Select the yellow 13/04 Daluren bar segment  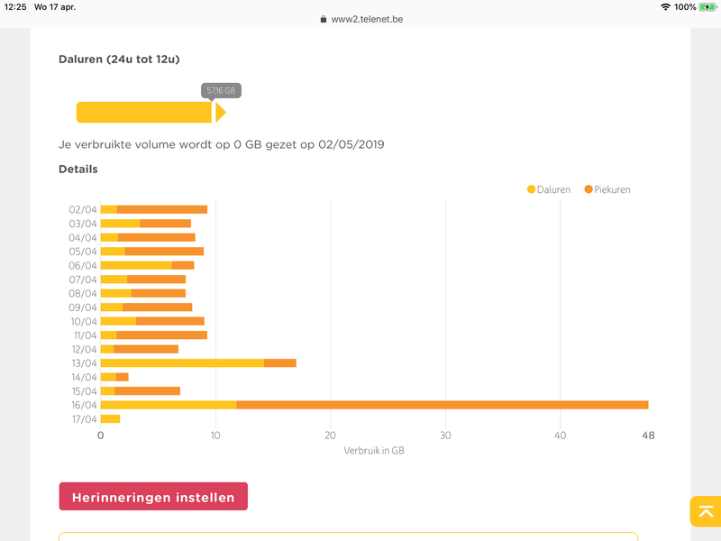182,362
